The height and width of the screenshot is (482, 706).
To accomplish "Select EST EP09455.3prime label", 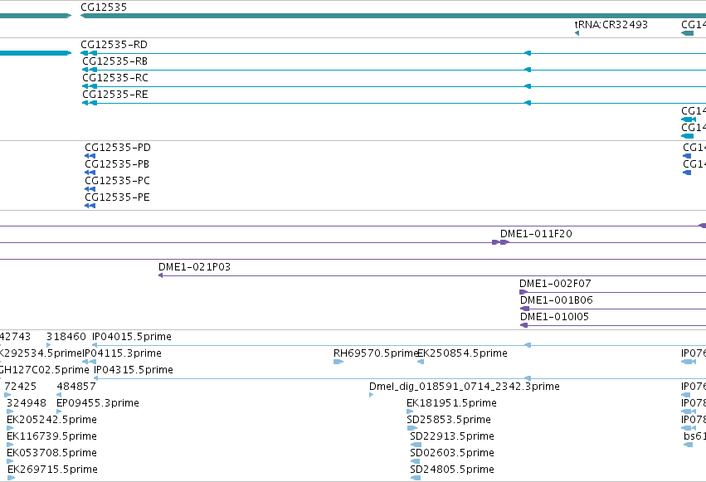I will click(98, 404).
